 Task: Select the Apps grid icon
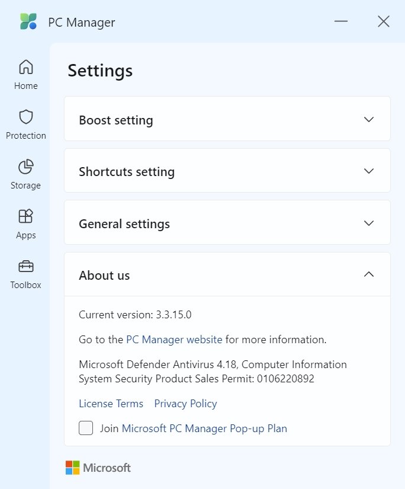[x=26, y=216]
